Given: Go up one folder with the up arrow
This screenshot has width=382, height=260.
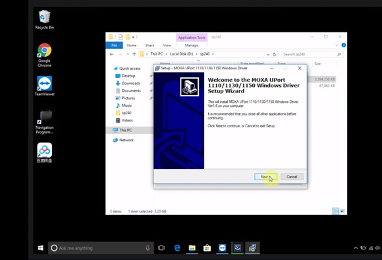Looking at the screenshot, I should tap(134, 54).
